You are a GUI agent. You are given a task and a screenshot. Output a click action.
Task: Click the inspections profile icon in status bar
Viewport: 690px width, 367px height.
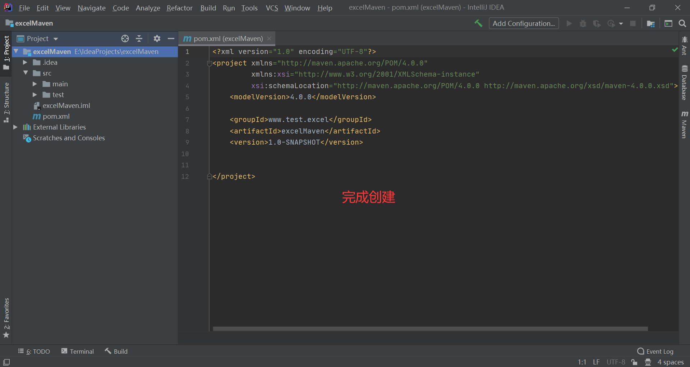648,362
